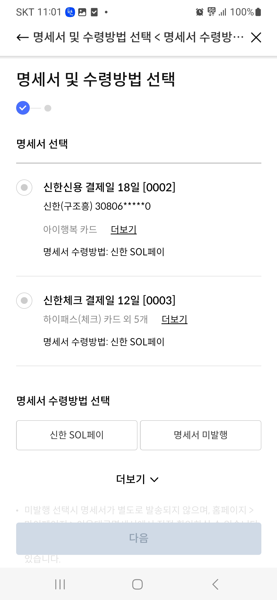Tap the back arrow in header
This screenshot has height=600, width=277.
pyautogui.click(x=23, y=37)
